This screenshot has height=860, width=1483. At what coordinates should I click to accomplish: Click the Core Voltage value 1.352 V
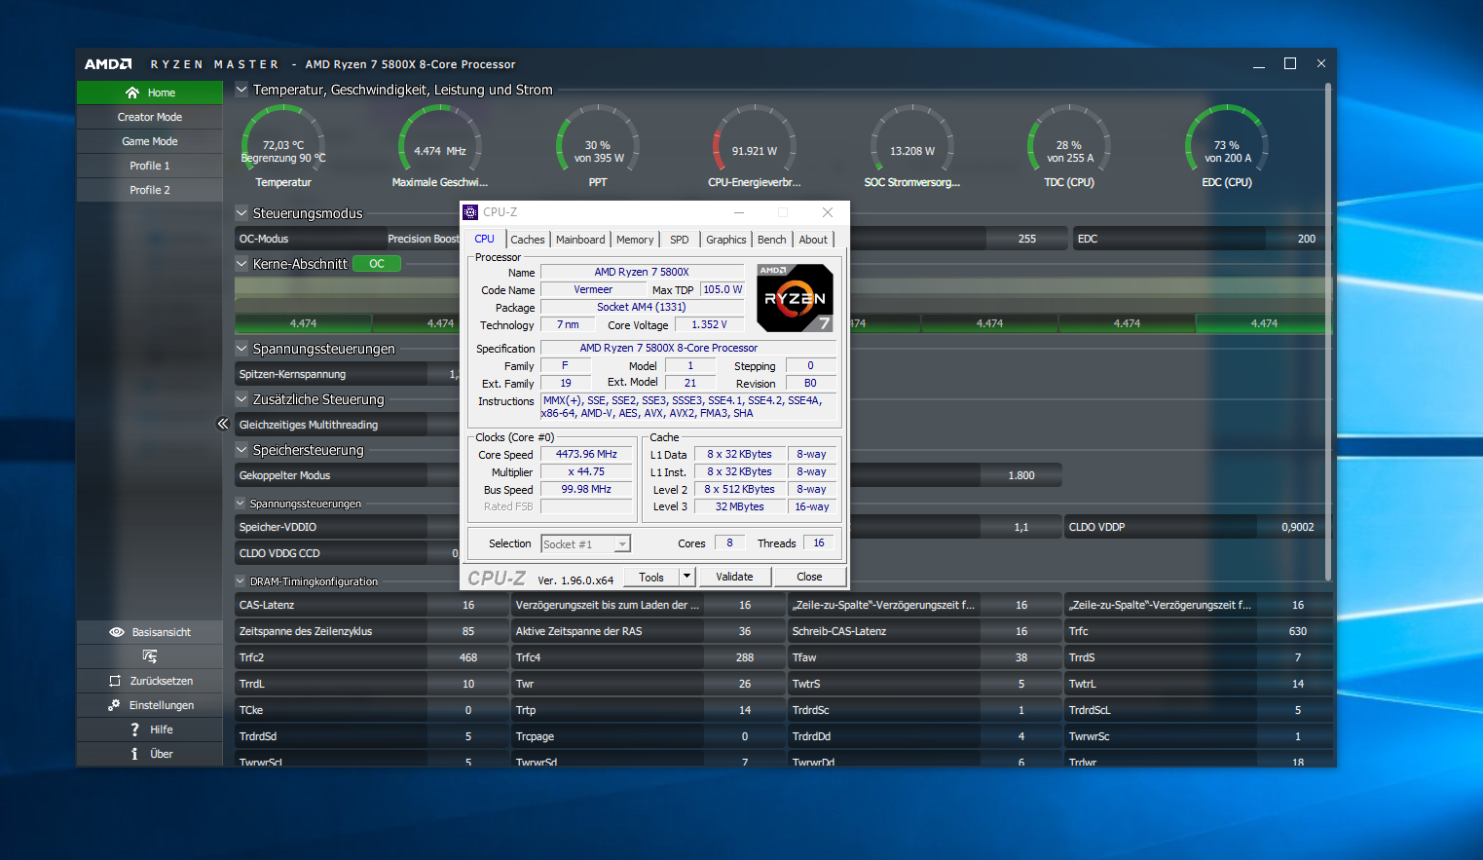click(709, 324)
